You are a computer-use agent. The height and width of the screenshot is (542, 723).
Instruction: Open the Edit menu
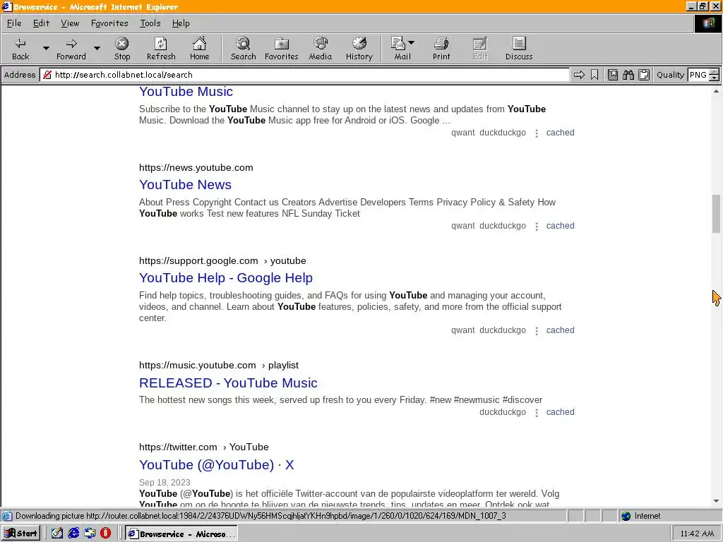click(41, 23)
